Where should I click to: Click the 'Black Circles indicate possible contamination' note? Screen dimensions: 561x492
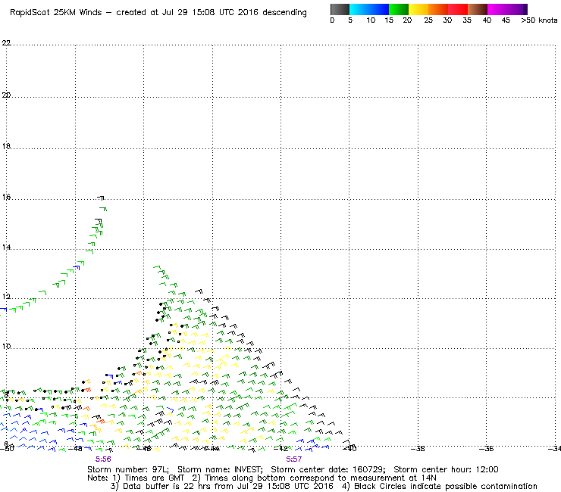pos(446,486)
